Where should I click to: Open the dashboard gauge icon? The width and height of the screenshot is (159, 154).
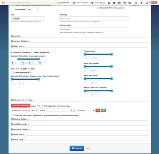[x=119, y=3]
